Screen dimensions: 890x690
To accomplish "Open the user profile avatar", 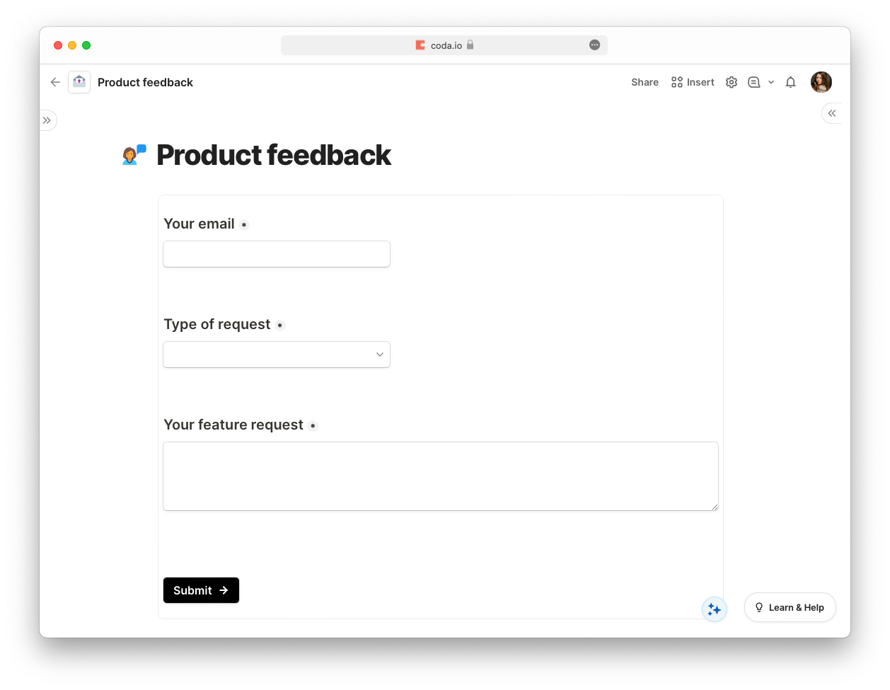I will click(x=821, y=82).
